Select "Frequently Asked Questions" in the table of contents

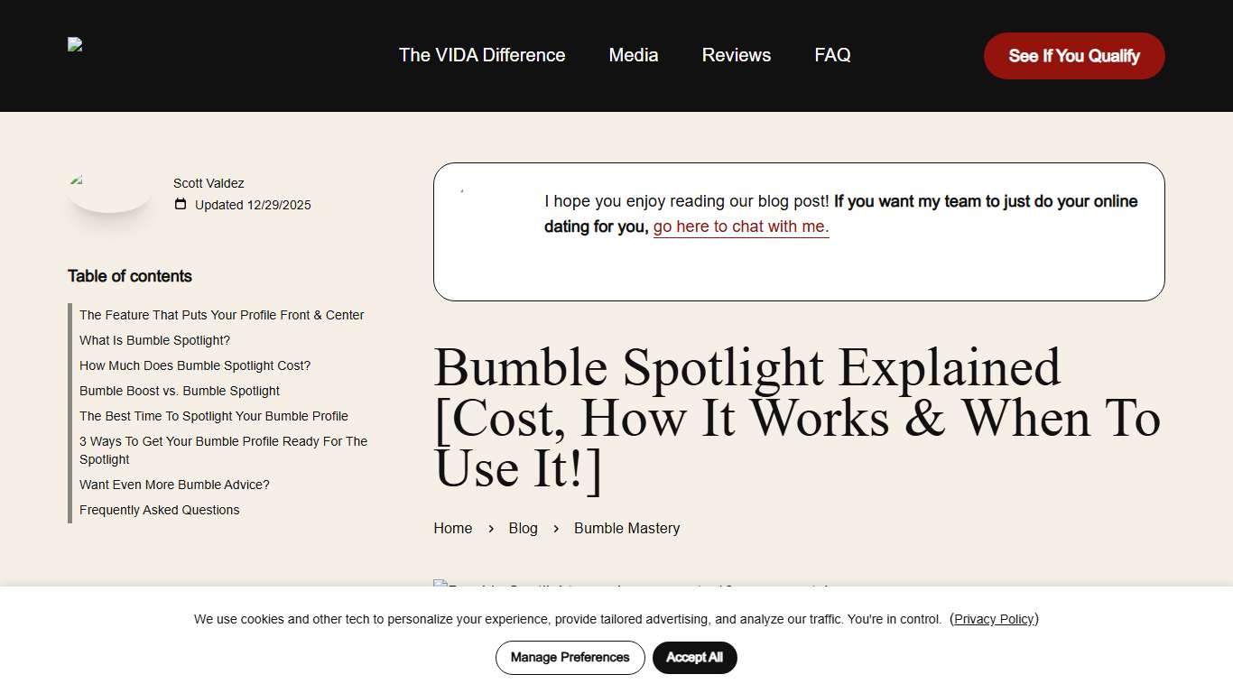(x=159, y=510)
